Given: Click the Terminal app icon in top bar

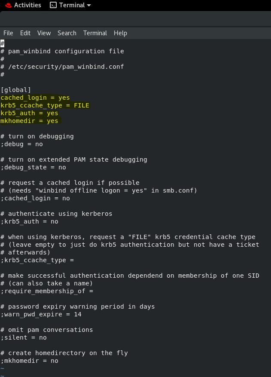Looking at the screenshot, I should [53, 5].
